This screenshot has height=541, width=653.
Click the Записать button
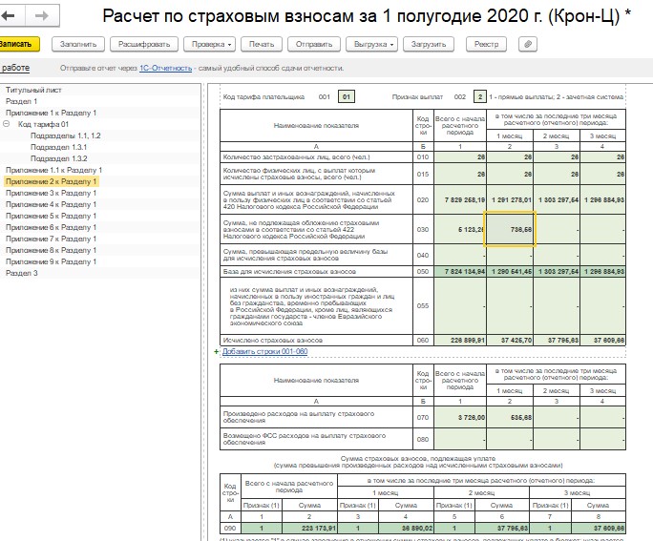[x=18, y=44]
